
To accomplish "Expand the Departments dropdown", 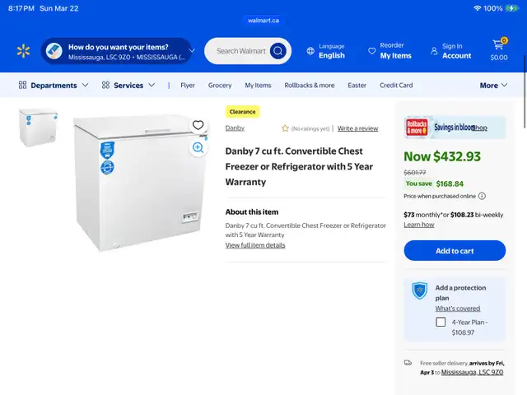I will (x=54, y=85).
